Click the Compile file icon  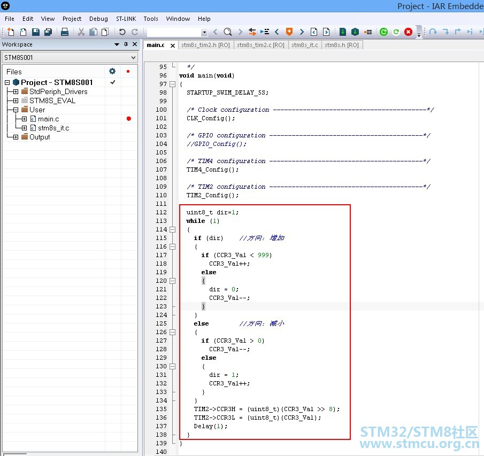(x=343, y=32)
